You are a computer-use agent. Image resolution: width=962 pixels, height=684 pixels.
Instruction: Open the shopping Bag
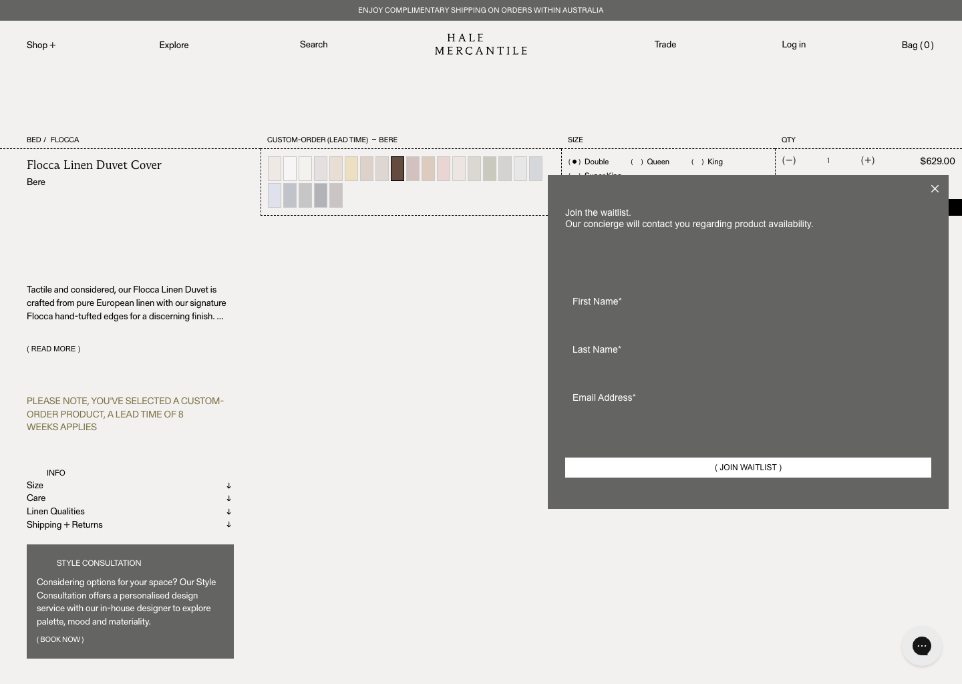[x=917, y=45]
